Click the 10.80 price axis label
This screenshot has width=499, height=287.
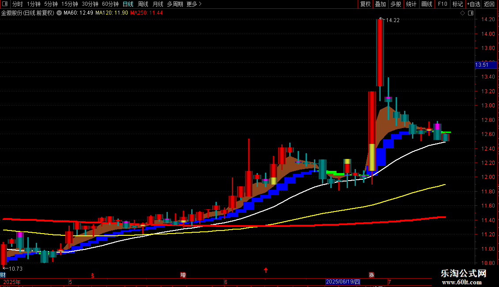(488, 263)
